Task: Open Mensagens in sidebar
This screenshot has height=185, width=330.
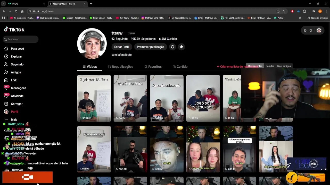Action: click(x=15, y=88)
